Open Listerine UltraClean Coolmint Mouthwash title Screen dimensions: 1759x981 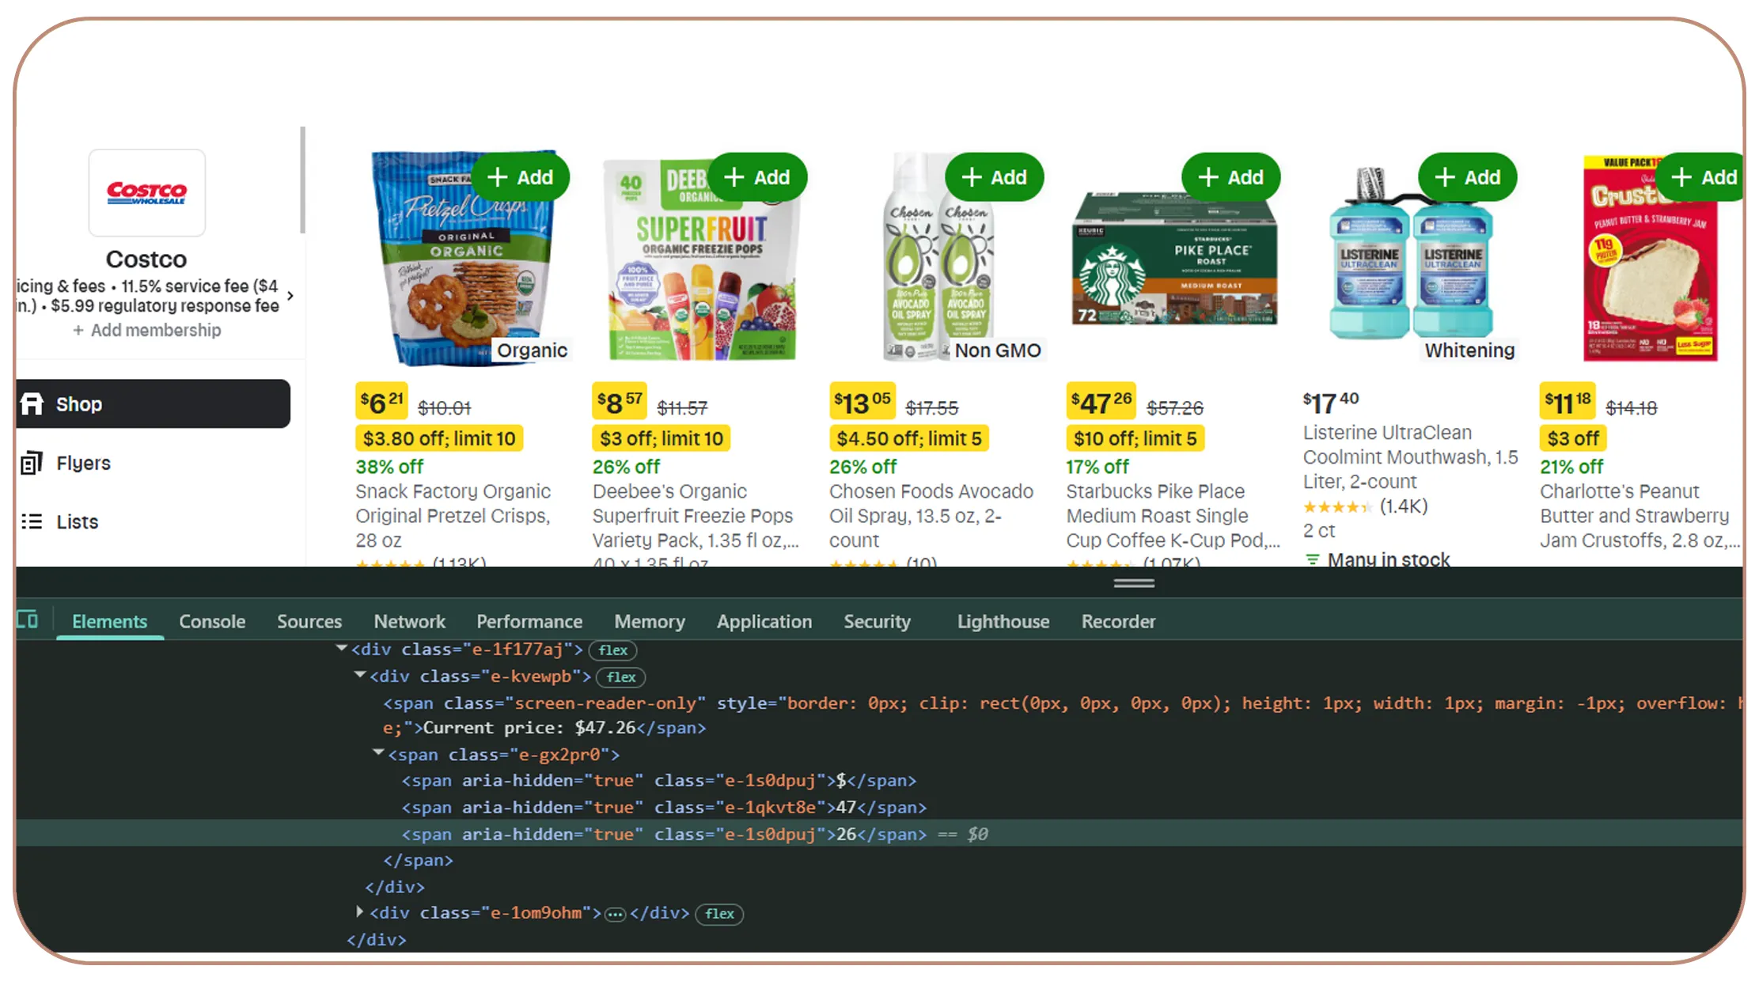click(1410, 457)
